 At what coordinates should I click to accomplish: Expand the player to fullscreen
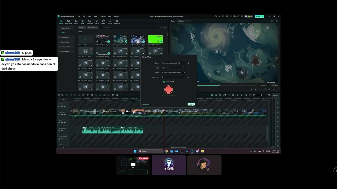pos(276,90)
